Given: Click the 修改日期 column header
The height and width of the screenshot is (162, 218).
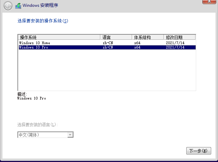Looking at the screenshot, I should click(x=179, y=37).
